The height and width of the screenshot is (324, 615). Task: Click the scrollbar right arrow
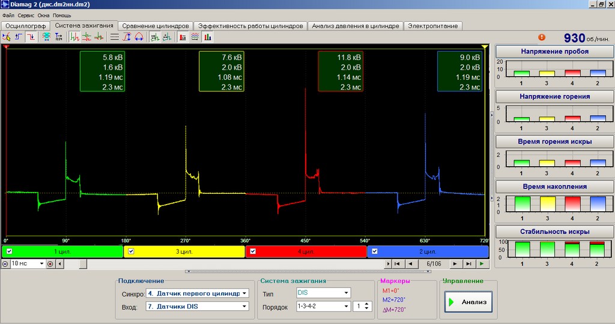pos(388,264)
